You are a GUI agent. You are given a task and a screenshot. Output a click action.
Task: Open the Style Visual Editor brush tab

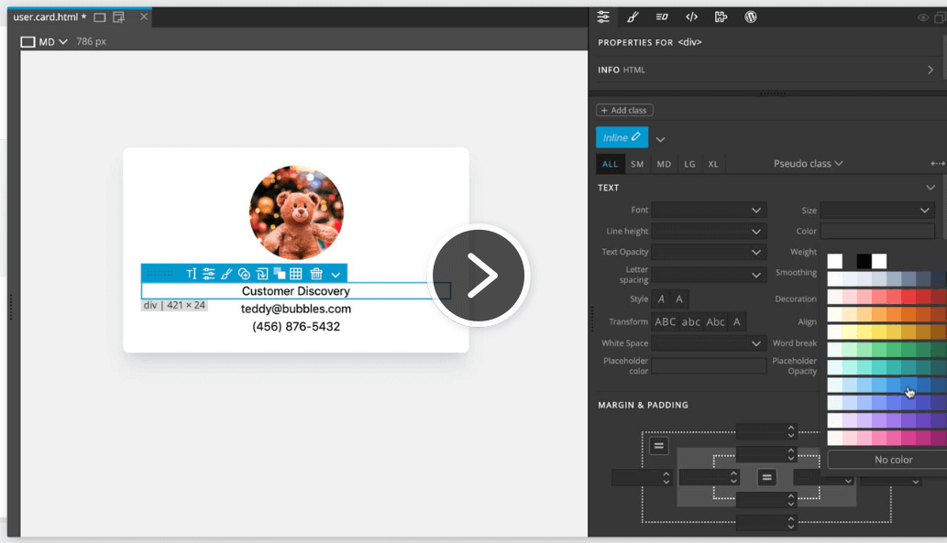click(632, 16)
